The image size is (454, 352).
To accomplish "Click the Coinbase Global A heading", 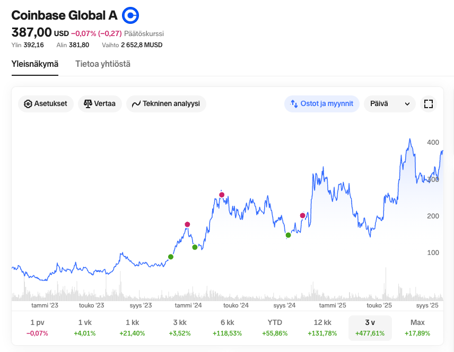I will coord(64,15).
